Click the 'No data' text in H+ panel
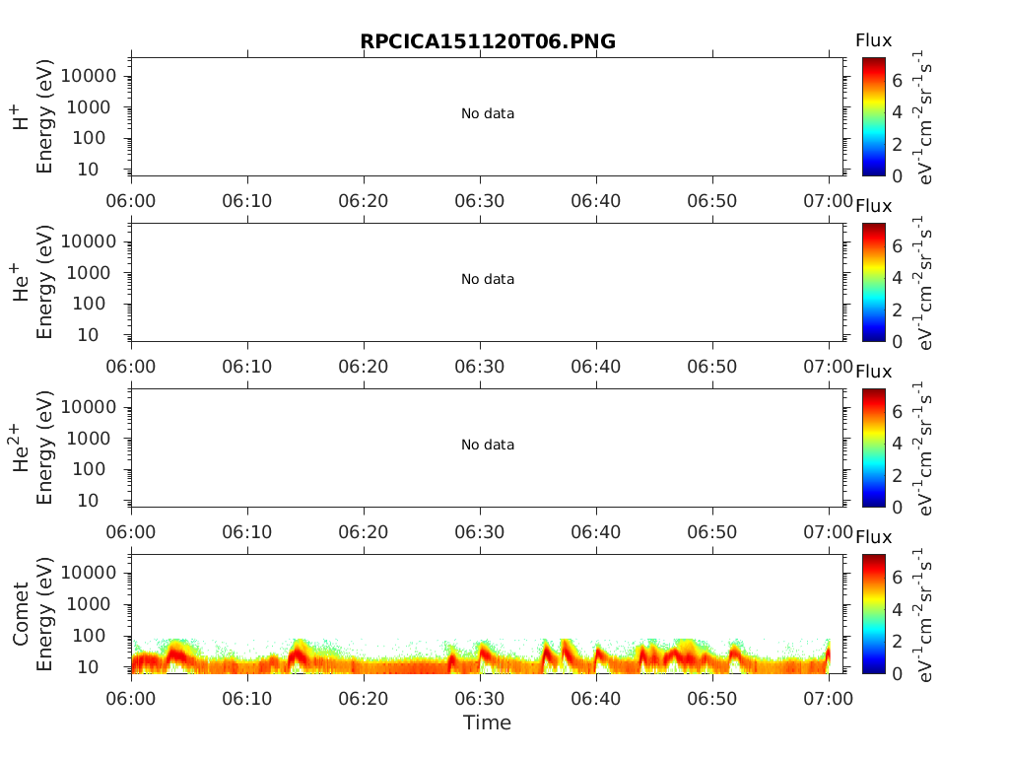The width and height of the screenshot is (1009, 757). click(x=488, y=114)
